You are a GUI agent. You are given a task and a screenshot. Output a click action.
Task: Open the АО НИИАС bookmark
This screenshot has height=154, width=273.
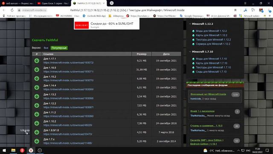coord(67,16)
